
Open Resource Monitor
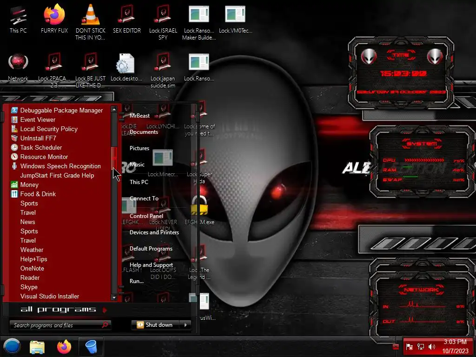(44, 157)
